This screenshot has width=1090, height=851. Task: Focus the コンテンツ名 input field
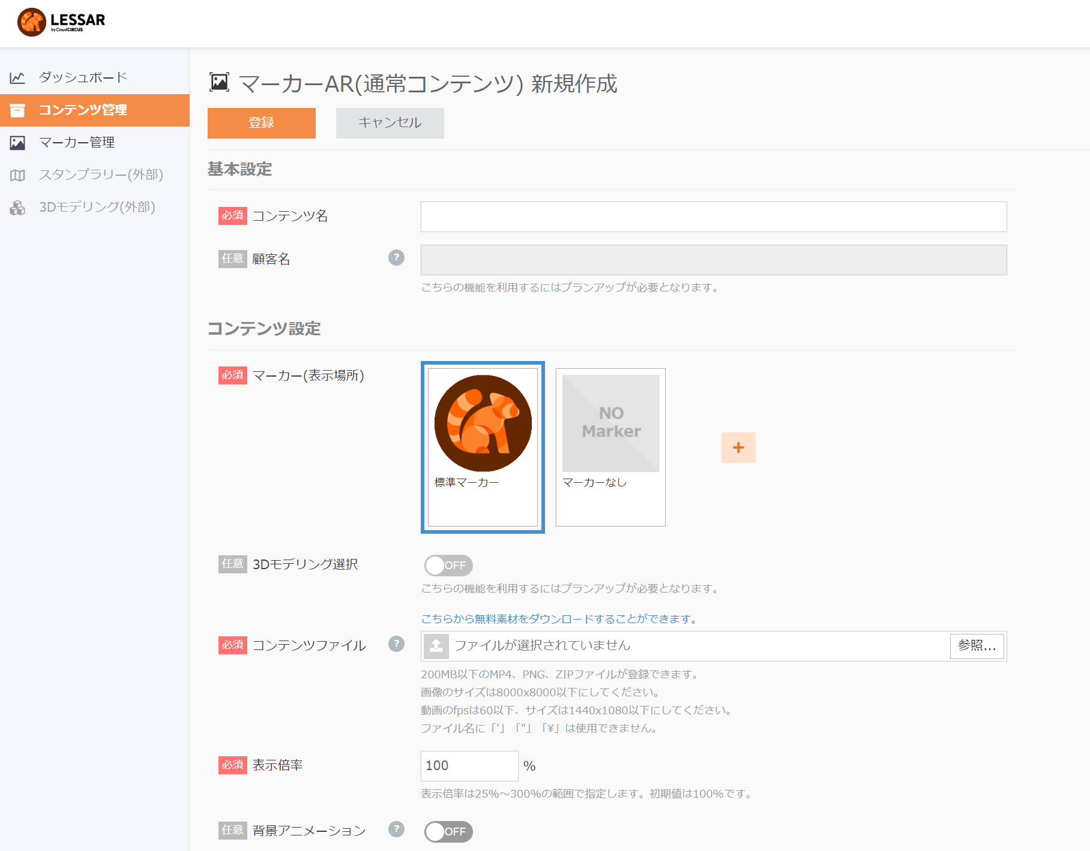coord(714,216)
